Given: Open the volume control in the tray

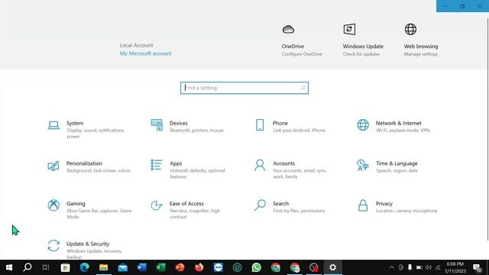Looking at the screenshot, I should [429, 267].
